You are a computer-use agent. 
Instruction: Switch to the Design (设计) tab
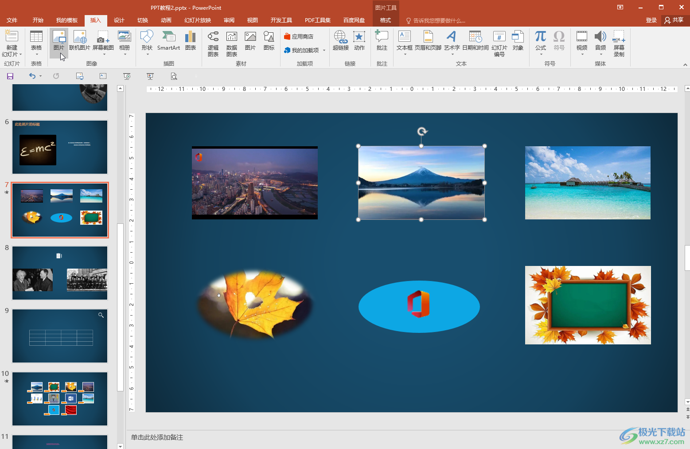point(119,20)
